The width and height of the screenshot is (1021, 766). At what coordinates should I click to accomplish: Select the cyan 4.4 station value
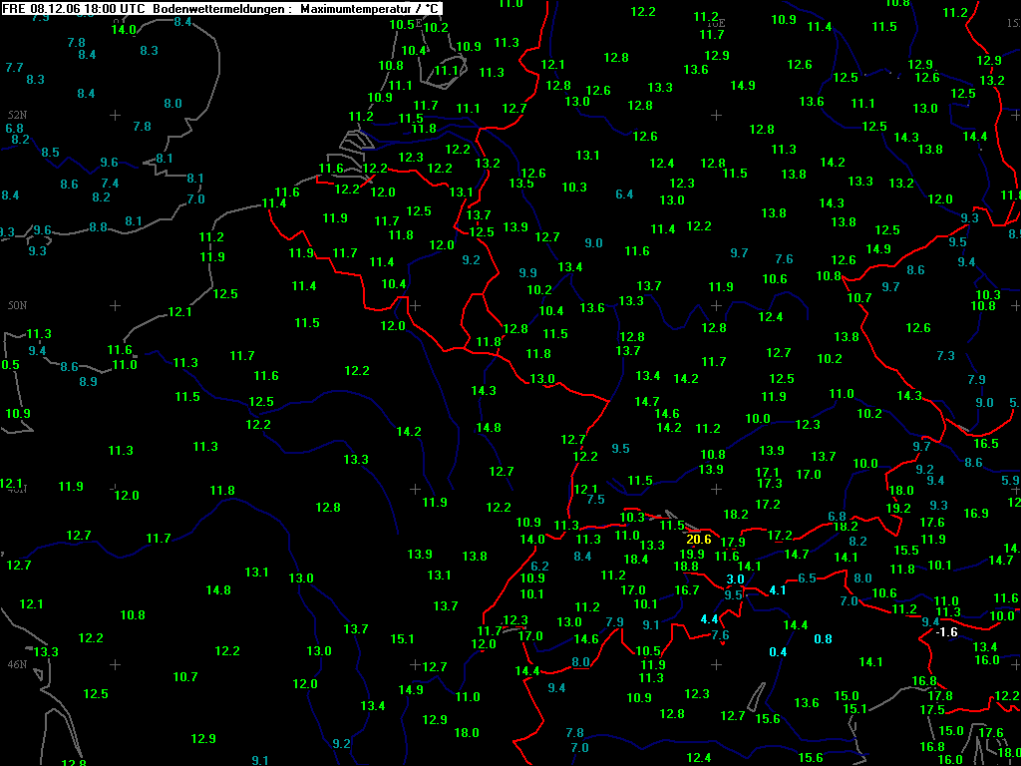[709, 619]
